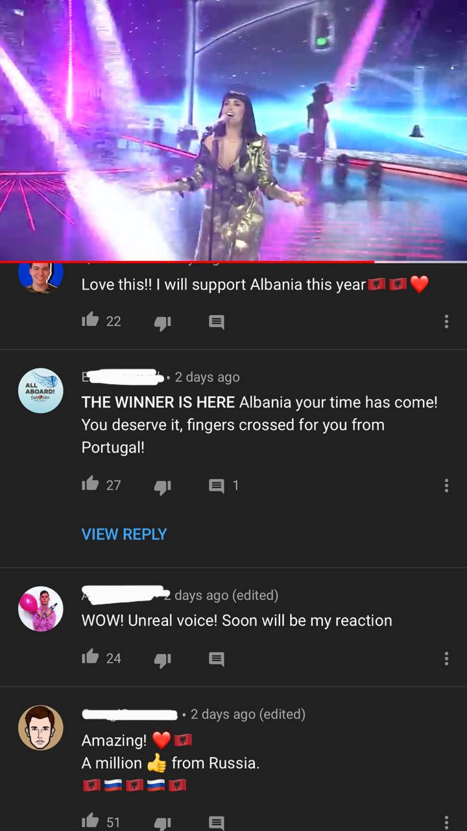Tap the video player showing the singer
The width and height of the screenshot is (467, 831).
coord(233,130)
